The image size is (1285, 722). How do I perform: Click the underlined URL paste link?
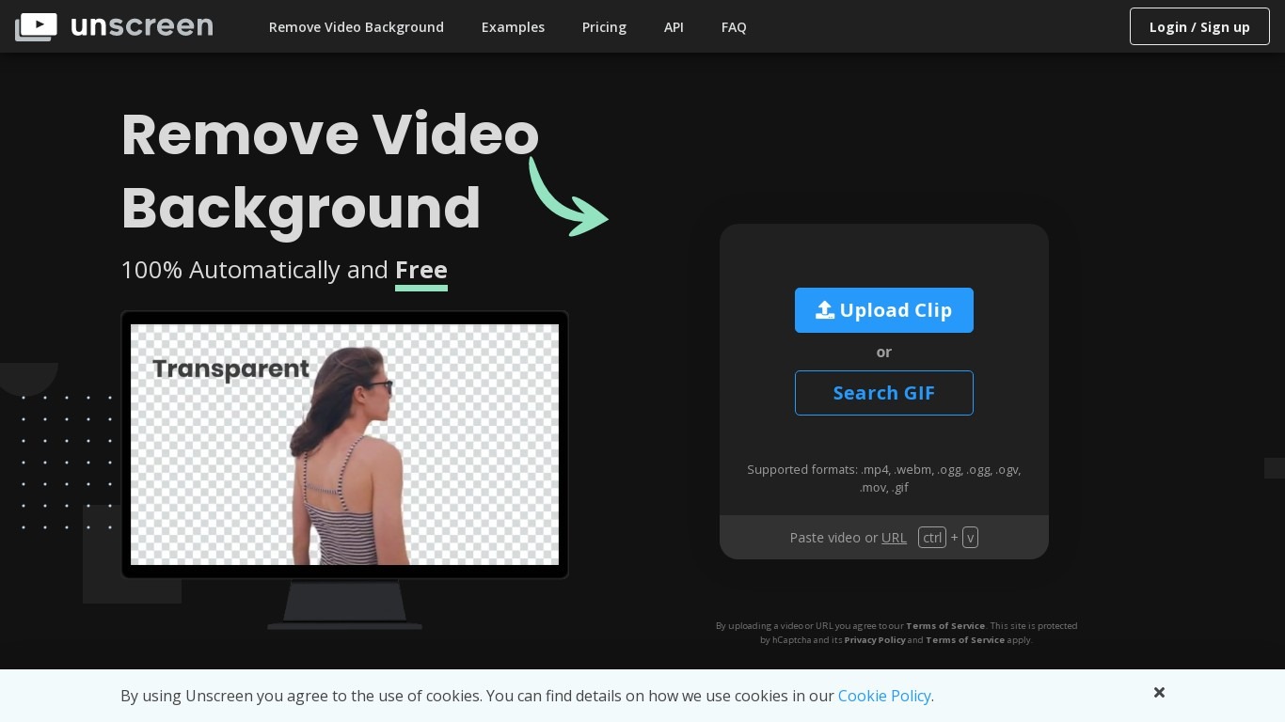894,537
